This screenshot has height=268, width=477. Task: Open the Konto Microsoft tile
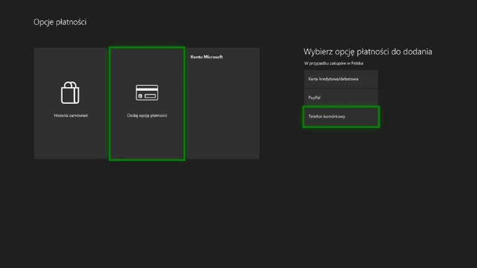tap(222, 103)
